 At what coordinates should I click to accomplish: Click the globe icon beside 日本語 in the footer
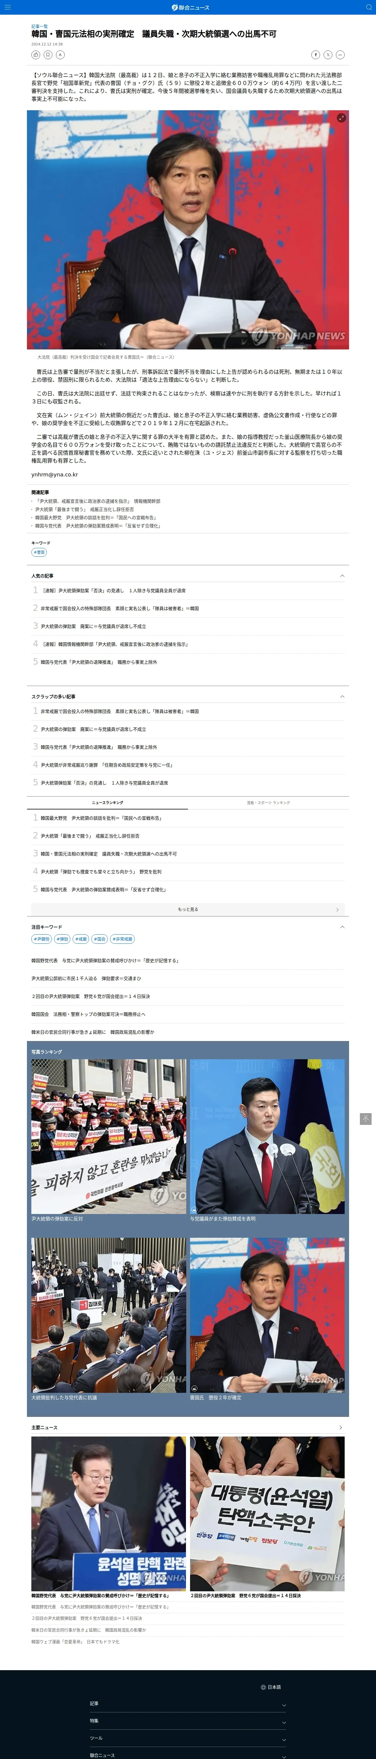[x=263, y=1687]
